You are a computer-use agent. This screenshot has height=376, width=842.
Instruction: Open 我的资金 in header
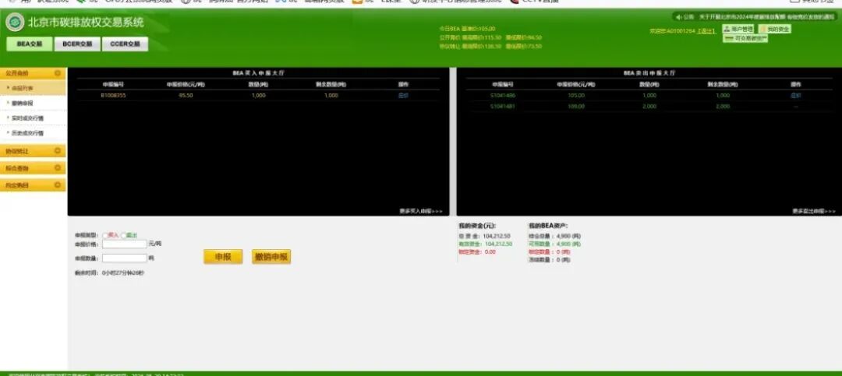775,29
